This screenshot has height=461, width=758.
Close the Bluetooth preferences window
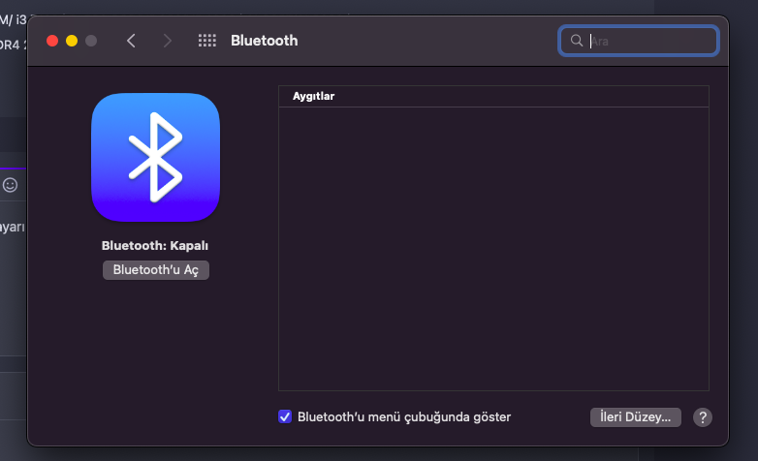(x=52, y=41)
